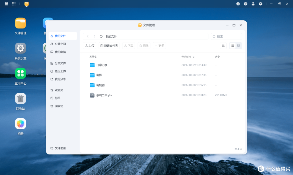Sort by 文件名 column header

click(93, 56)
